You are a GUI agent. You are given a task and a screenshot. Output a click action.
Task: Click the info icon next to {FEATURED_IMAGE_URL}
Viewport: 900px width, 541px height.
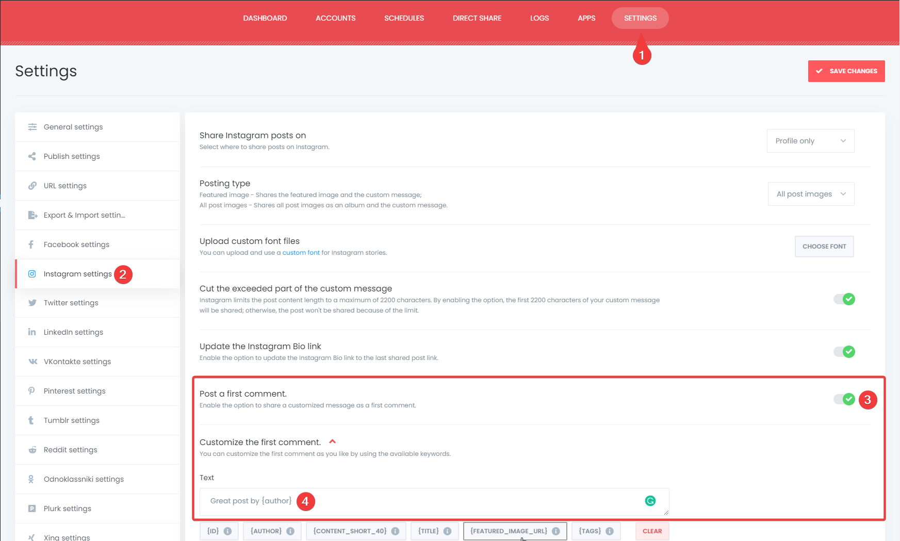[555, 531]
